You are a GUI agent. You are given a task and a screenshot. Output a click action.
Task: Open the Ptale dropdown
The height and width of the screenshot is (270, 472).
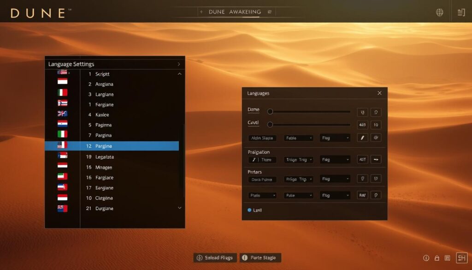262,195
